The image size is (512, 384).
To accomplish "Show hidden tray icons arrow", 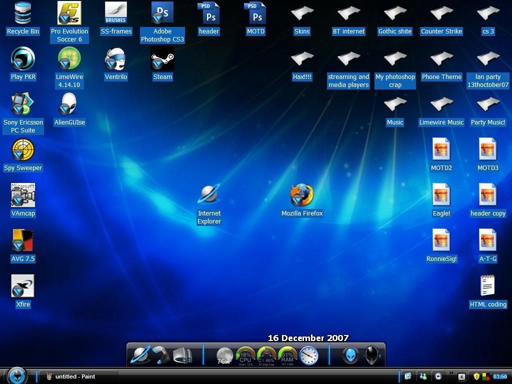I will click(461, 377).
